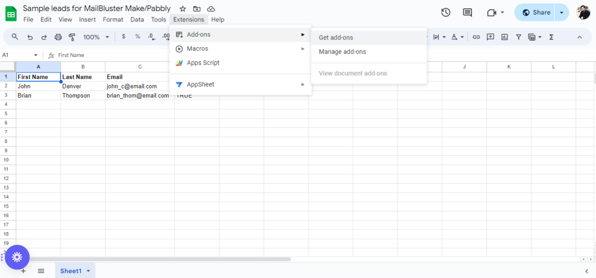
Task: Decrease decimal places
Action: (152, 37)
